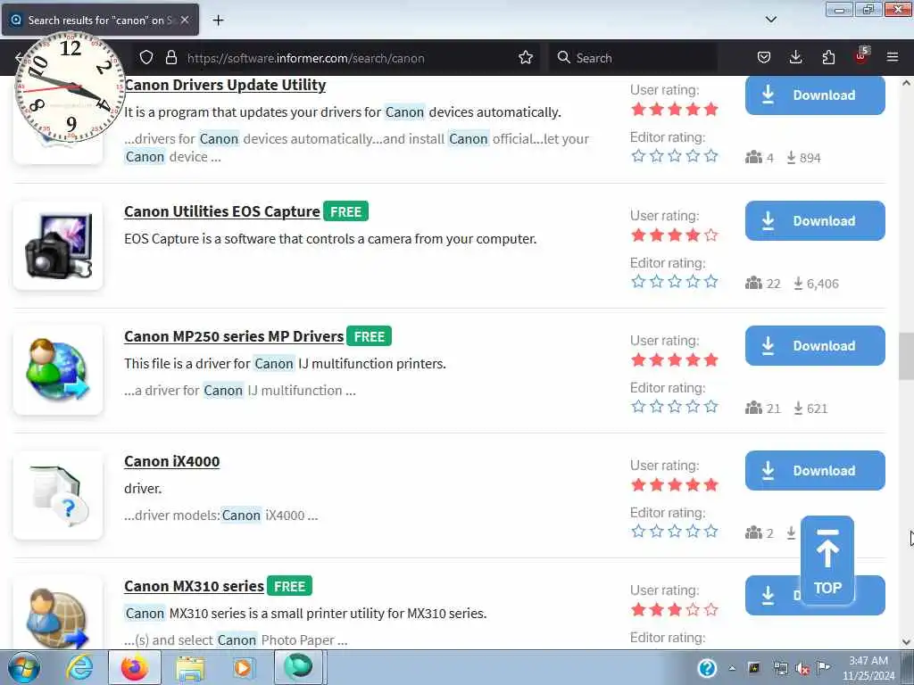Download Canon Utilities EOS Capture
The width and height of the screenshot is (914, 685).
coord(815,221)
